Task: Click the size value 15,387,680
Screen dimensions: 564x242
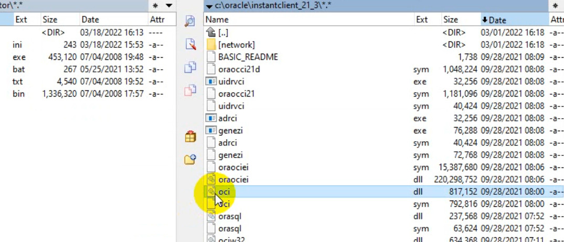Action: coord(458,167)
